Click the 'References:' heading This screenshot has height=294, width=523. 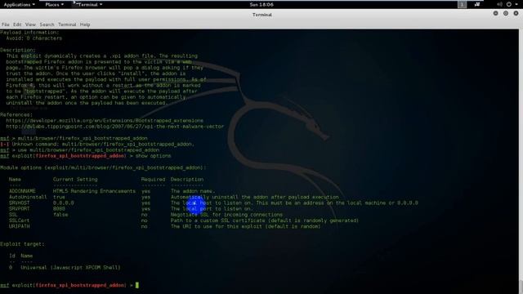[x=16, y=114]
